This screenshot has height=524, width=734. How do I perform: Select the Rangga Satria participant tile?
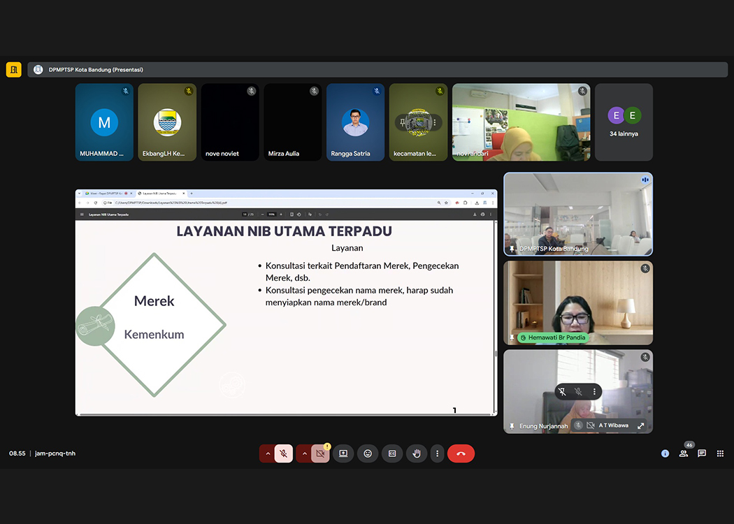(x=355, y=122)
